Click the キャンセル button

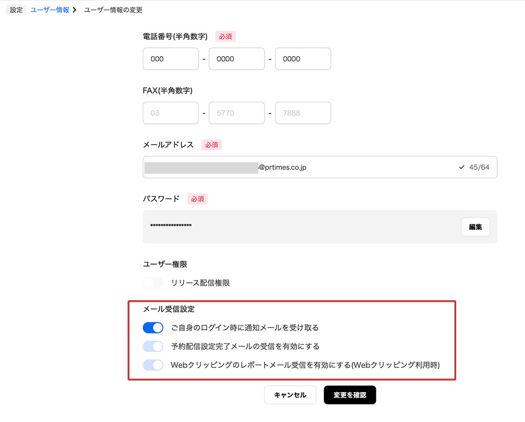point(290,395)
